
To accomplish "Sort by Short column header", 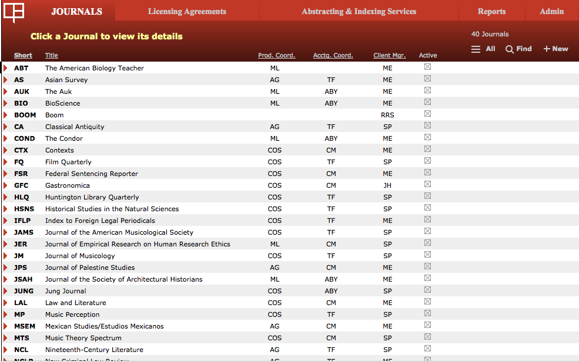I will (23, 55).
